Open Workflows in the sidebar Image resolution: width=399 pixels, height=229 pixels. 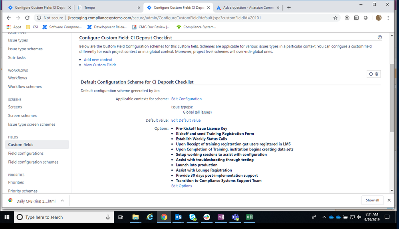pos(17,78)
